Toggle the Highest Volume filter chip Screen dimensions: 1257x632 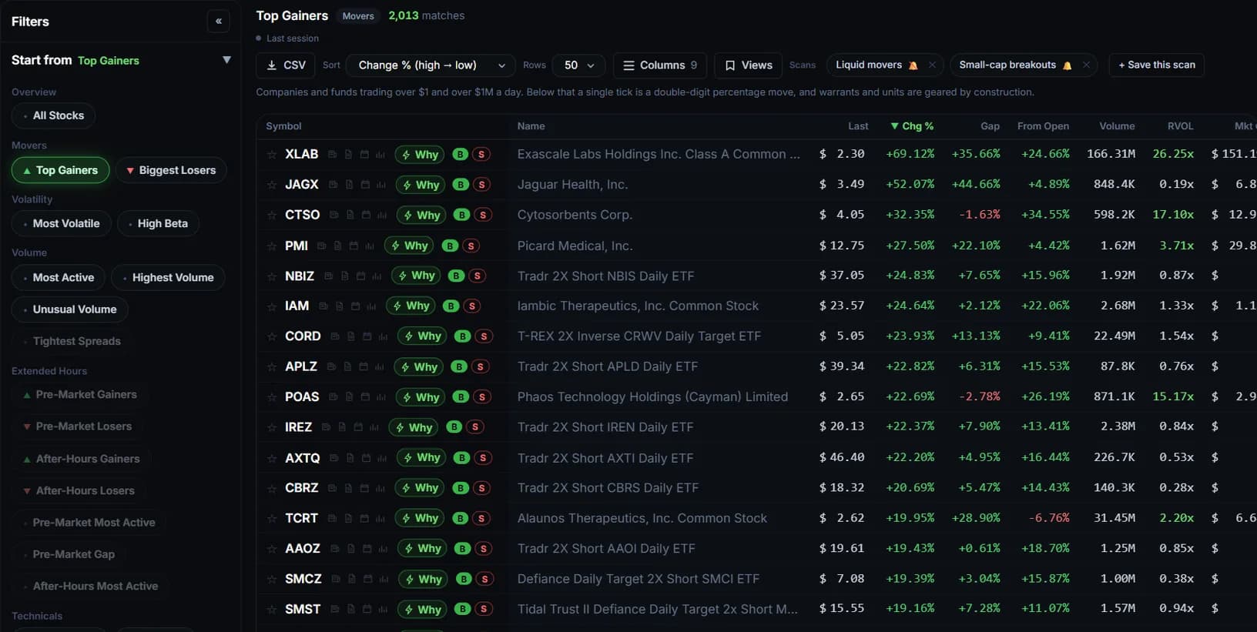click(x=168, y=277)
